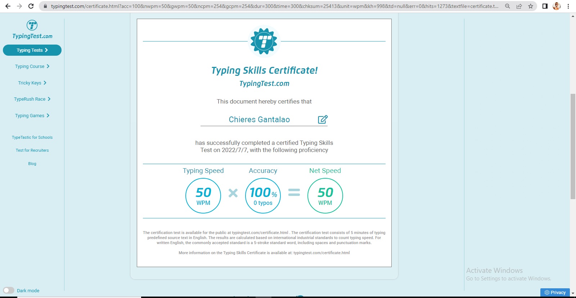Expand the Tricky Keys chevron
This screenshot has width=576, height=298.
point(45,83)
